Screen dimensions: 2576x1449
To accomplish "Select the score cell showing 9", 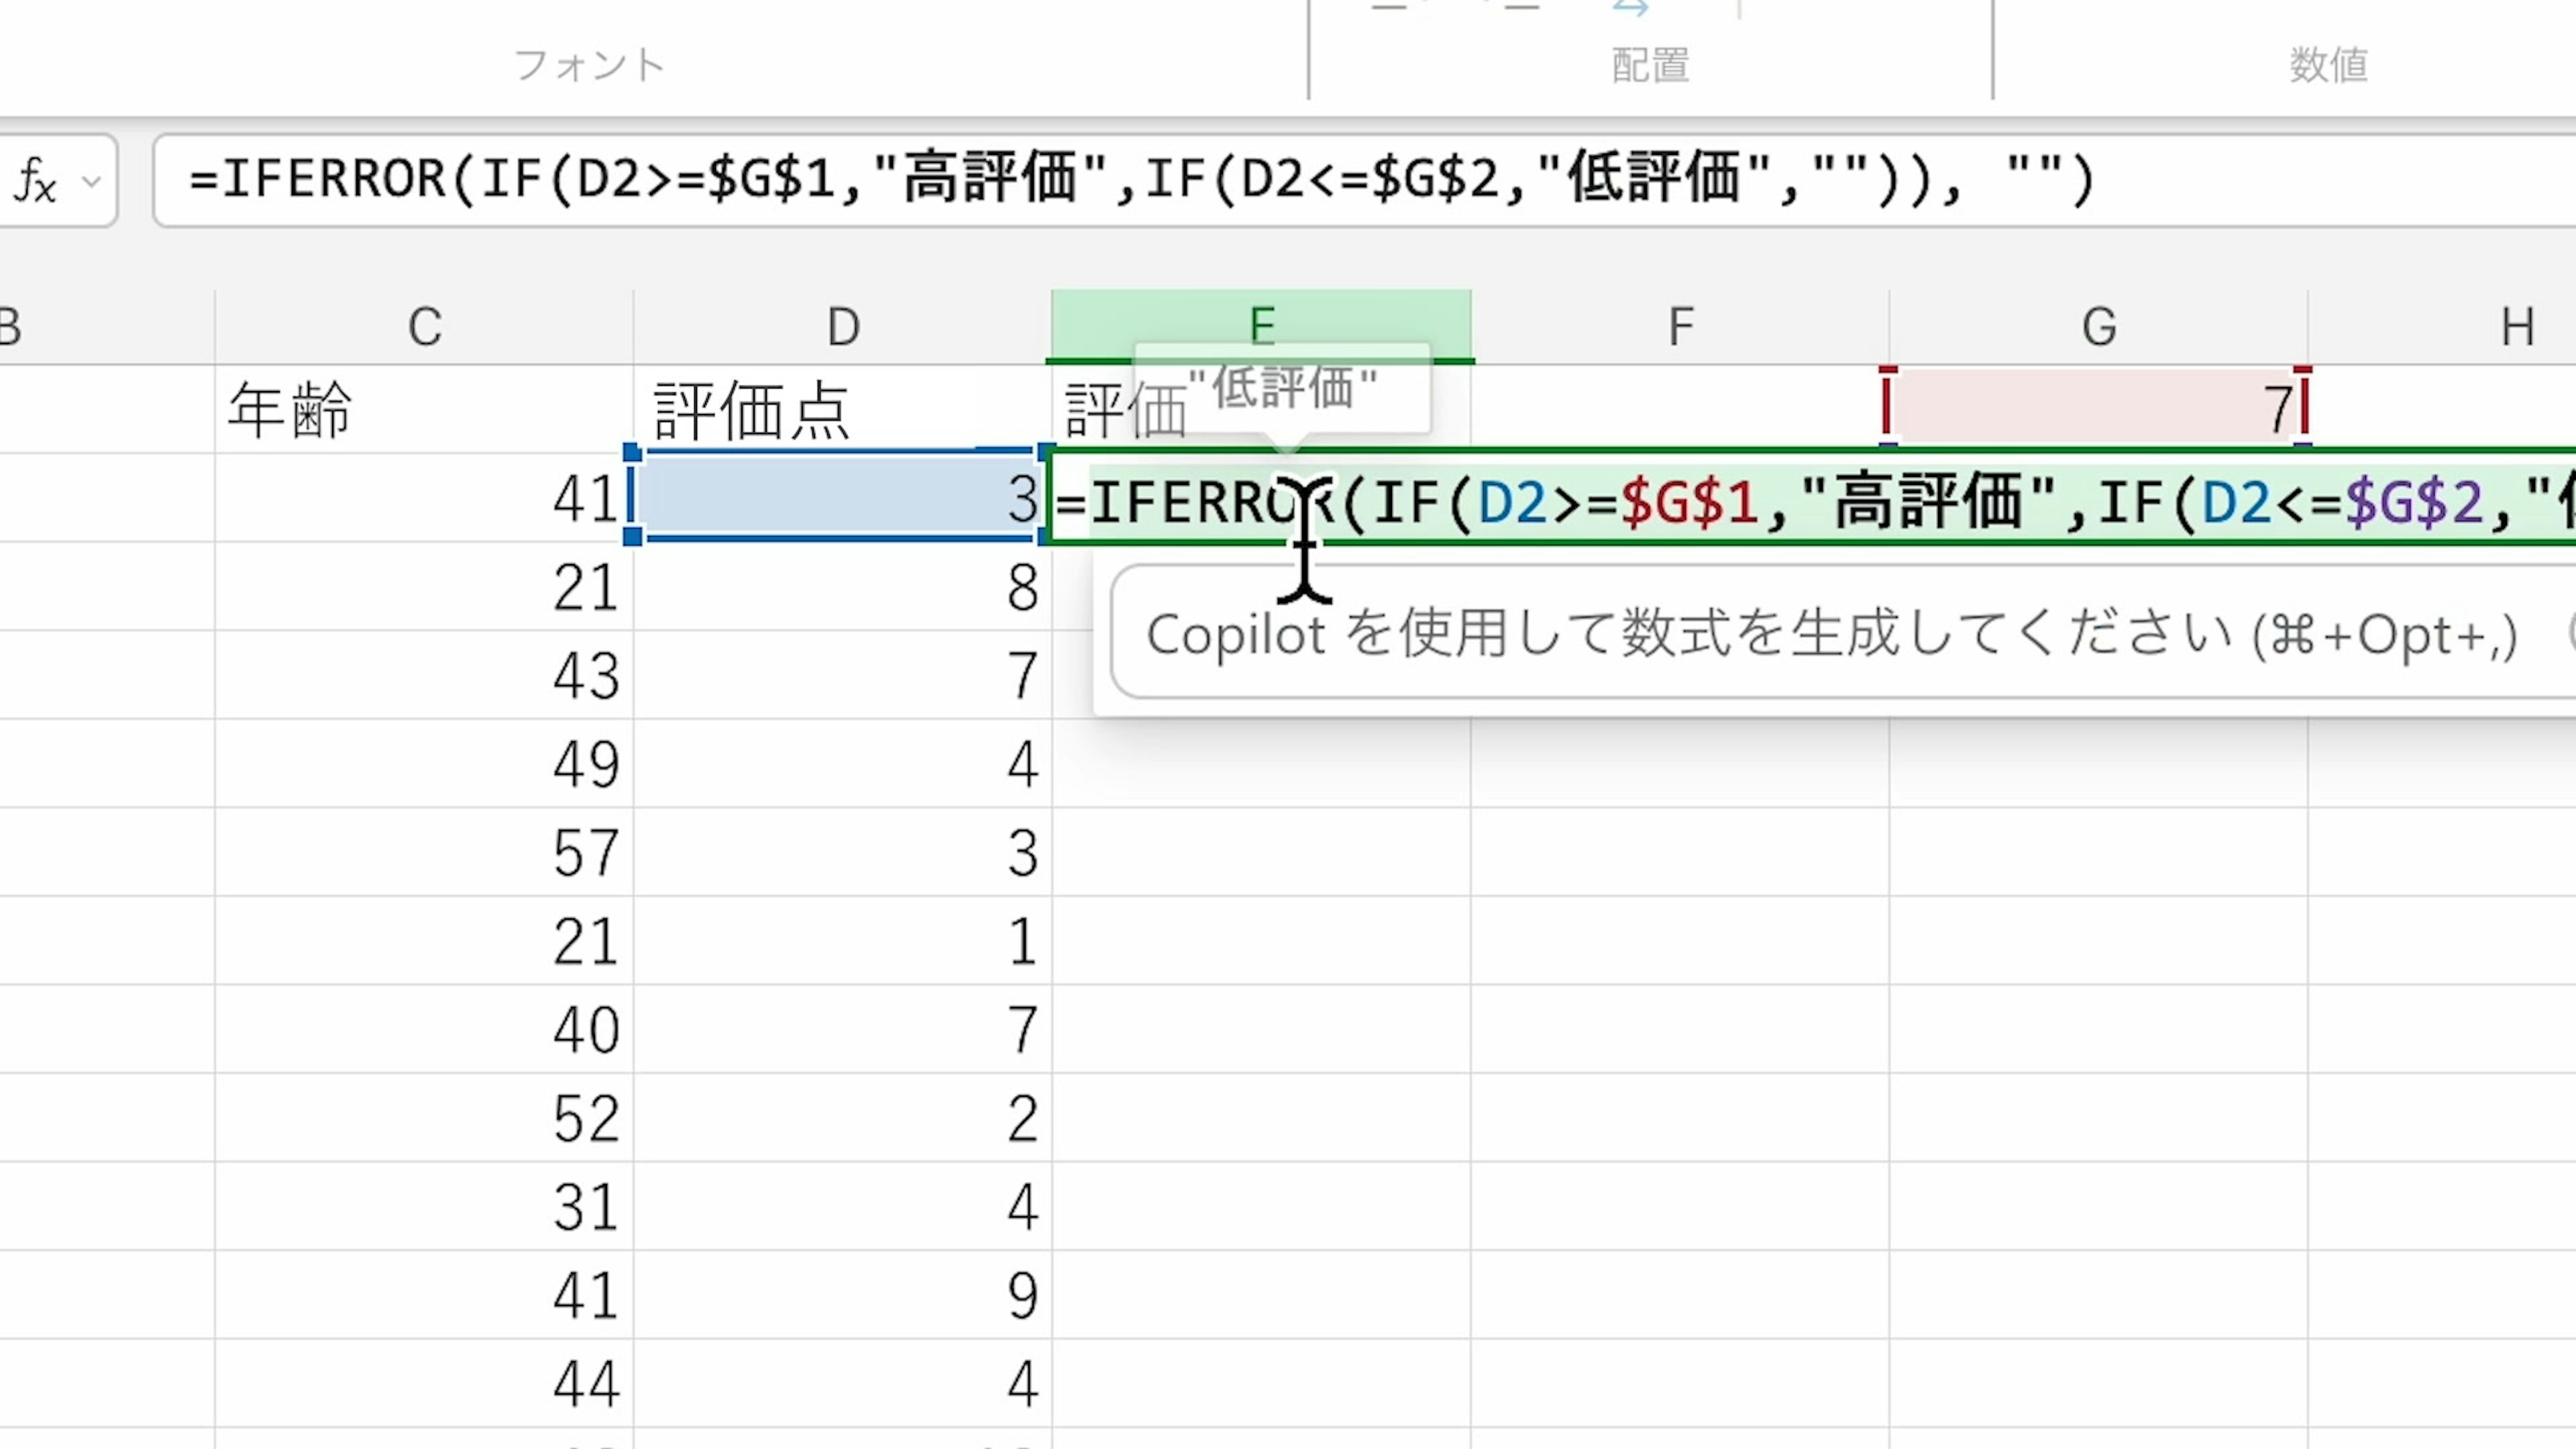I will point(842,1294).
